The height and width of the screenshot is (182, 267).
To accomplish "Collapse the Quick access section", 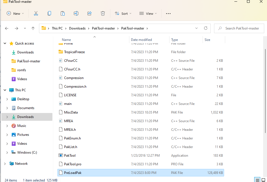I will click(5, 43).
